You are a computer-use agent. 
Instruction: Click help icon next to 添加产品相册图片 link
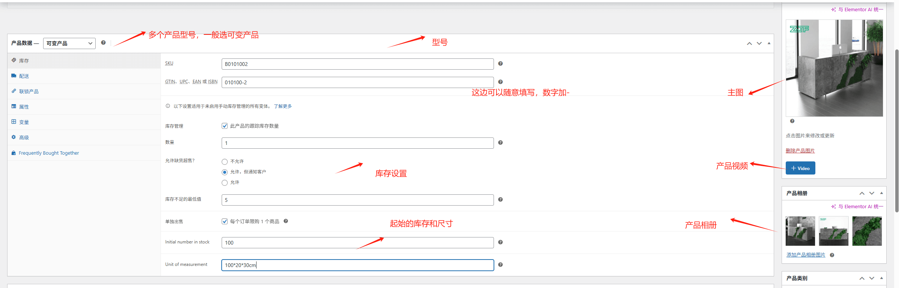pyautogui.click(x=832, y=255)
